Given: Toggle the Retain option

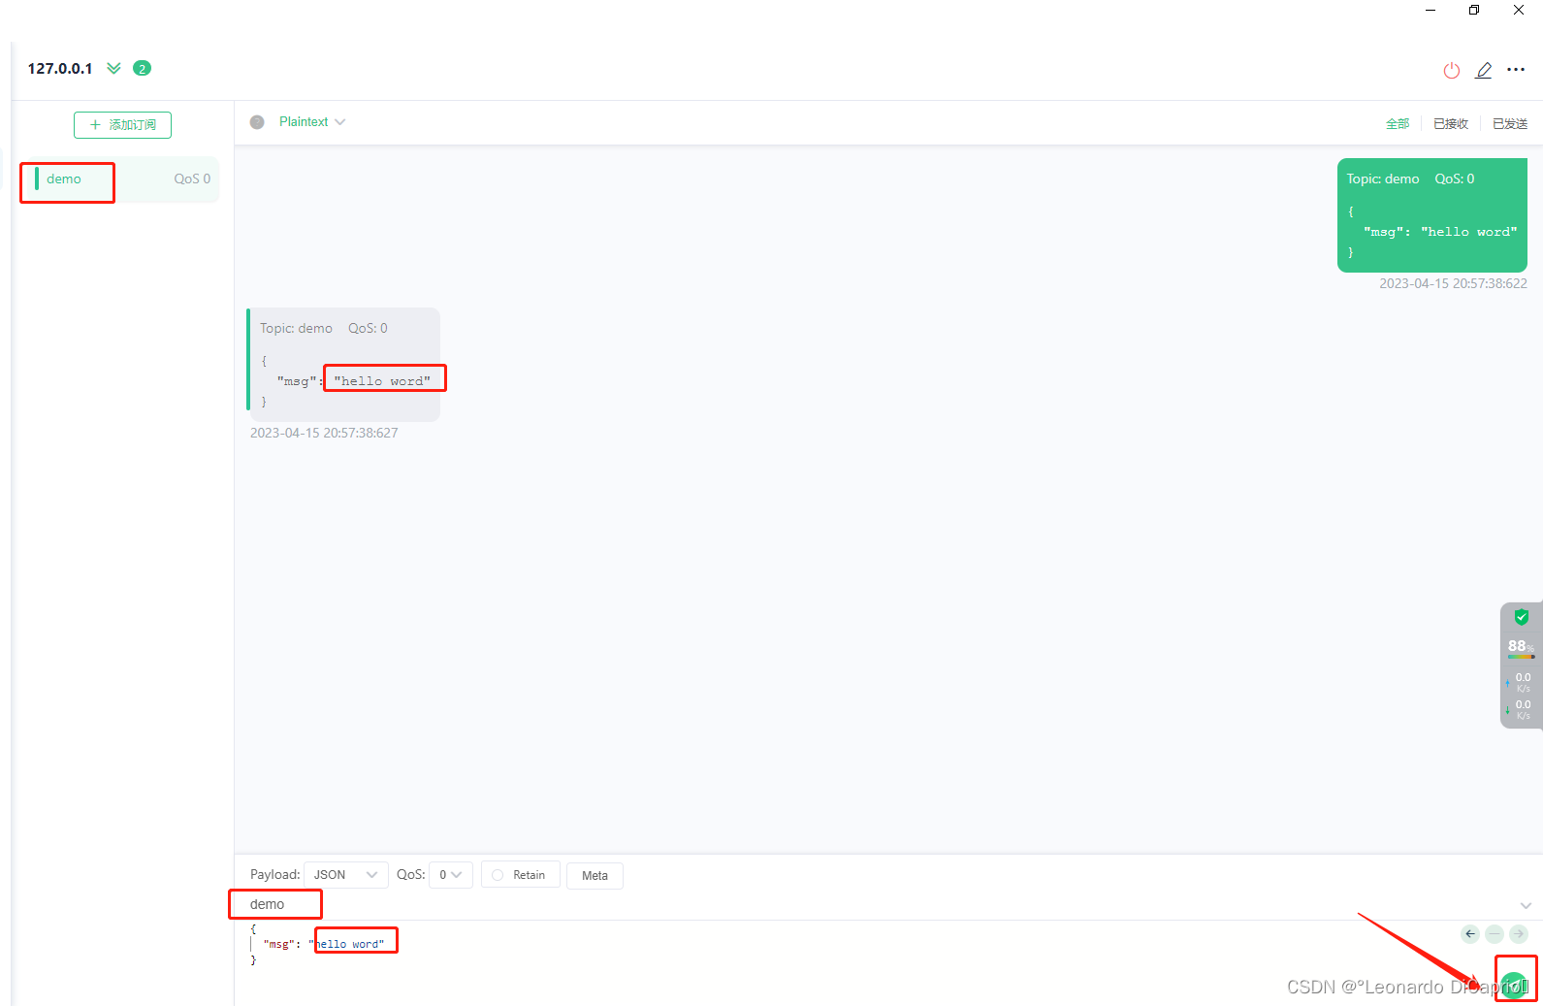Looking at the screenshot, I should (521, 875).
